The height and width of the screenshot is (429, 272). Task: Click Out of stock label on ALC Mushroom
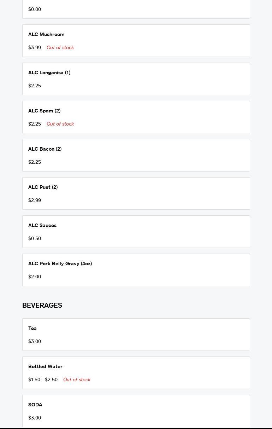coord(60,48)
